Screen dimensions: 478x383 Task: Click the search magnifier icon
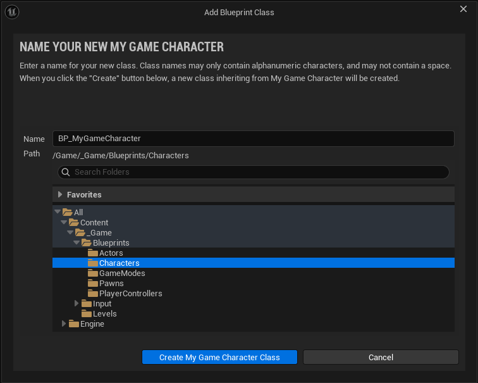click(x=66, y=172)
